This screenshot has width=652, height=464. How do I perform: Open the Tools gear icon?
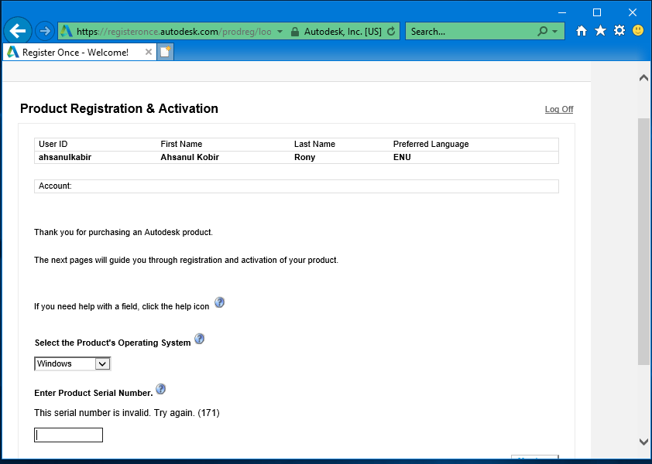[619, 30]
